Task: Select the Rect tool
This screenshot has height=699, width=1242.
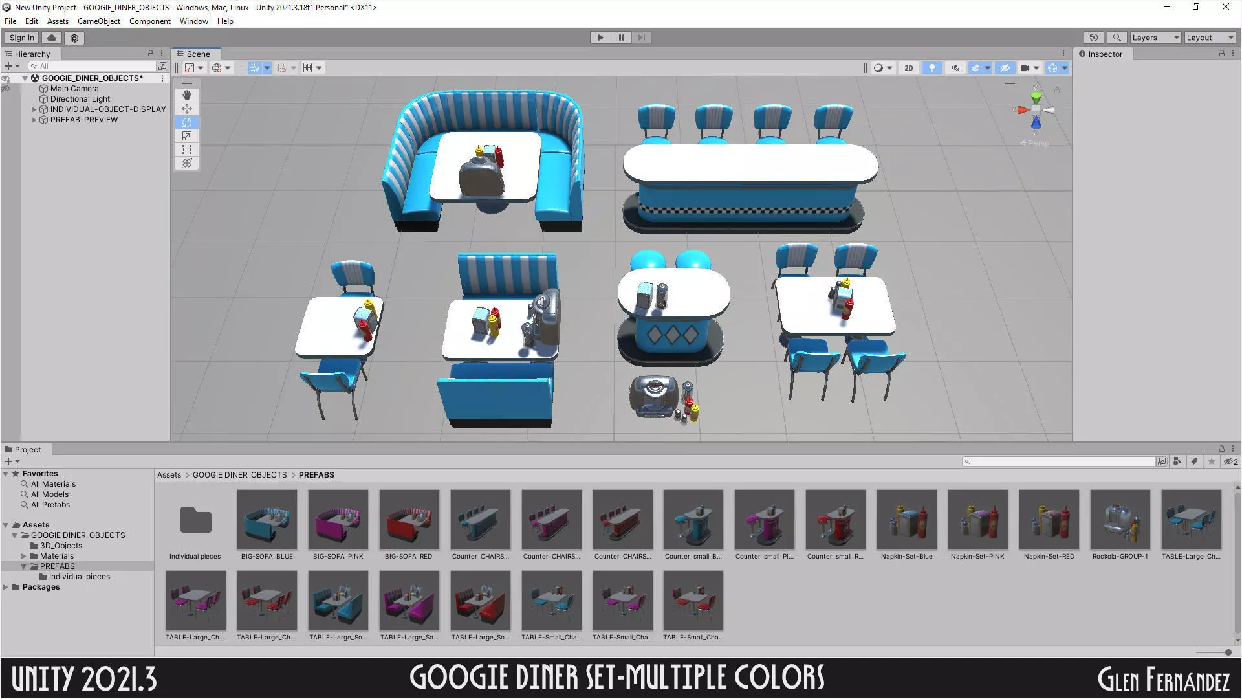Action: pos(187,150)
